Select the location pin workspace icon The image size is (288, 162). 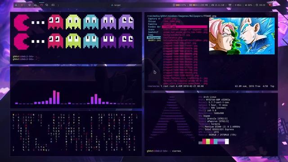29,5
